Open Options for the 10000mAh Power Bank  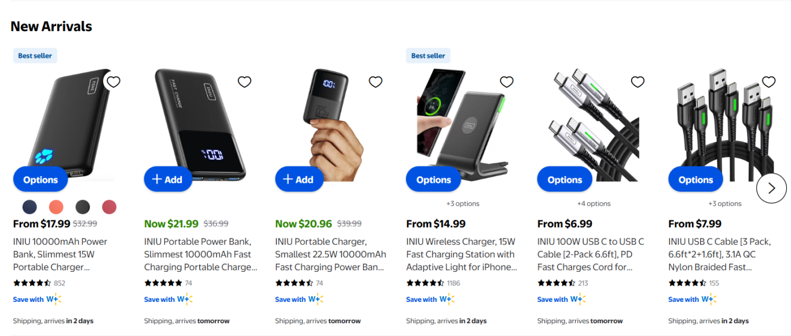click(41, 179)
